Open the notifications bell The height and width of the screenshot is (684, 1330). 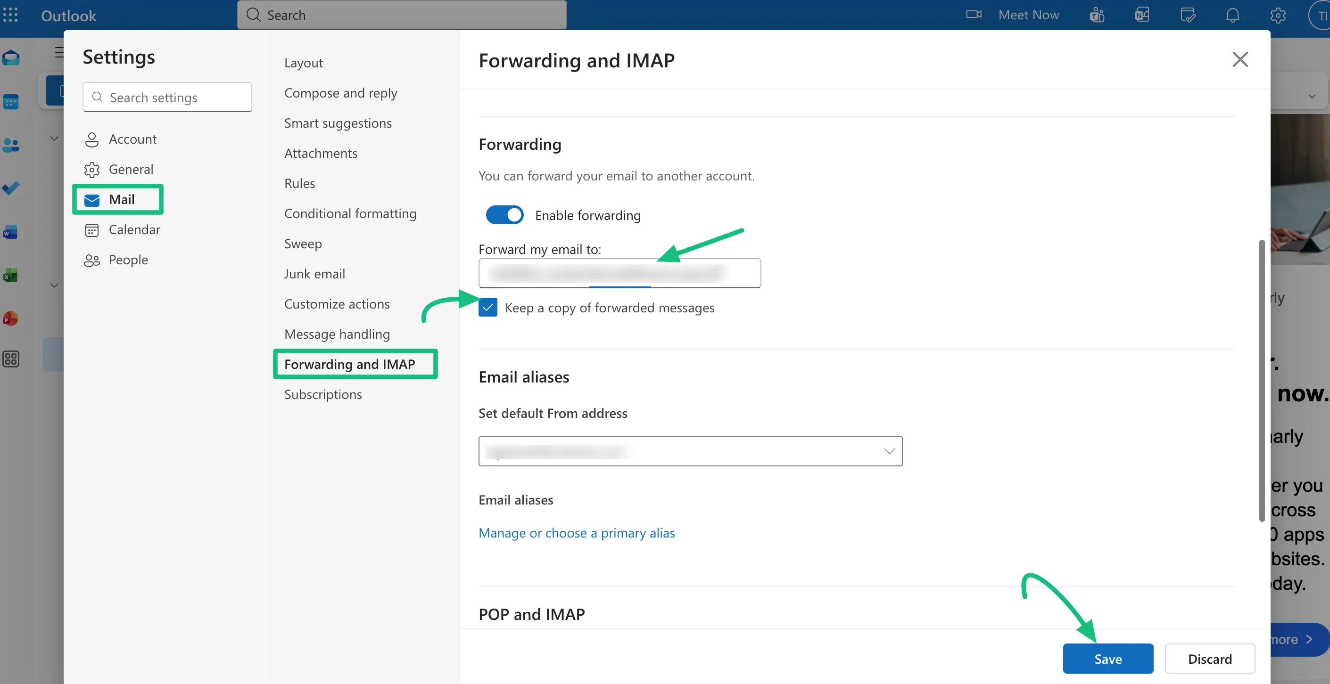(1233, 15)
